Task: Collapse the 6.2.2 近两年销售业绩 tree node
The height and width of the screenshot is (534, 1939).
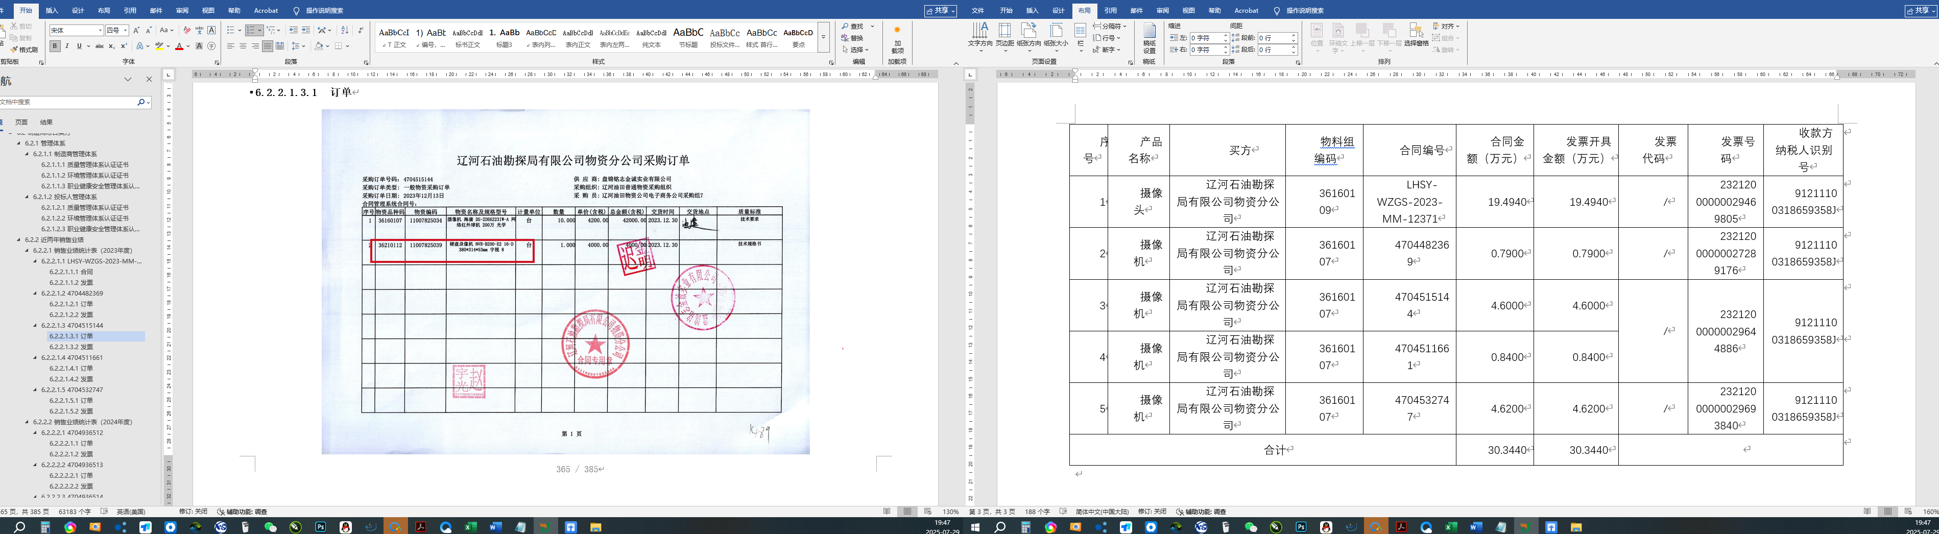Action: tap(19, 239)
